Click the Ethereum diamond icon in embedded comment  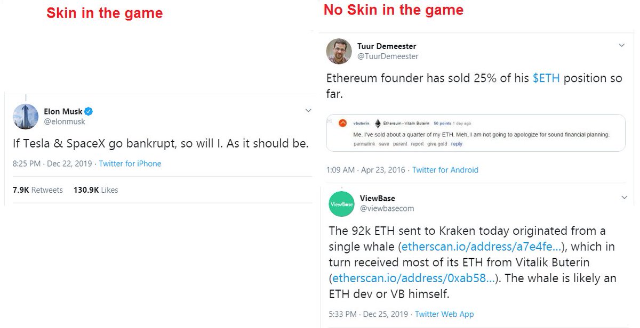click(378, 123)
